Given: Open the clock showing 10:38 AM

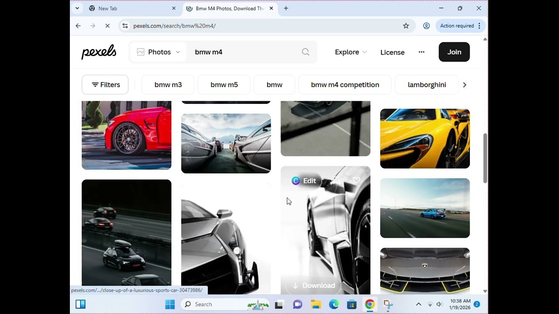Looking at the screenshot, I should (x=460, y=304).
